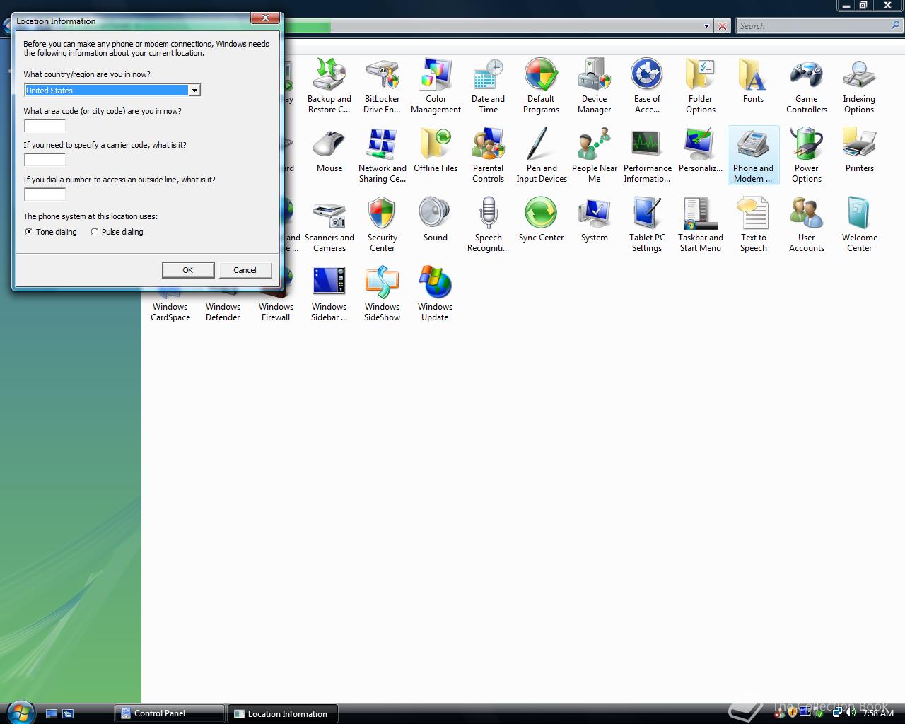Open BitLocker Drive Encryption icon
Screen dimensions: 905x724
pos(382,86)
